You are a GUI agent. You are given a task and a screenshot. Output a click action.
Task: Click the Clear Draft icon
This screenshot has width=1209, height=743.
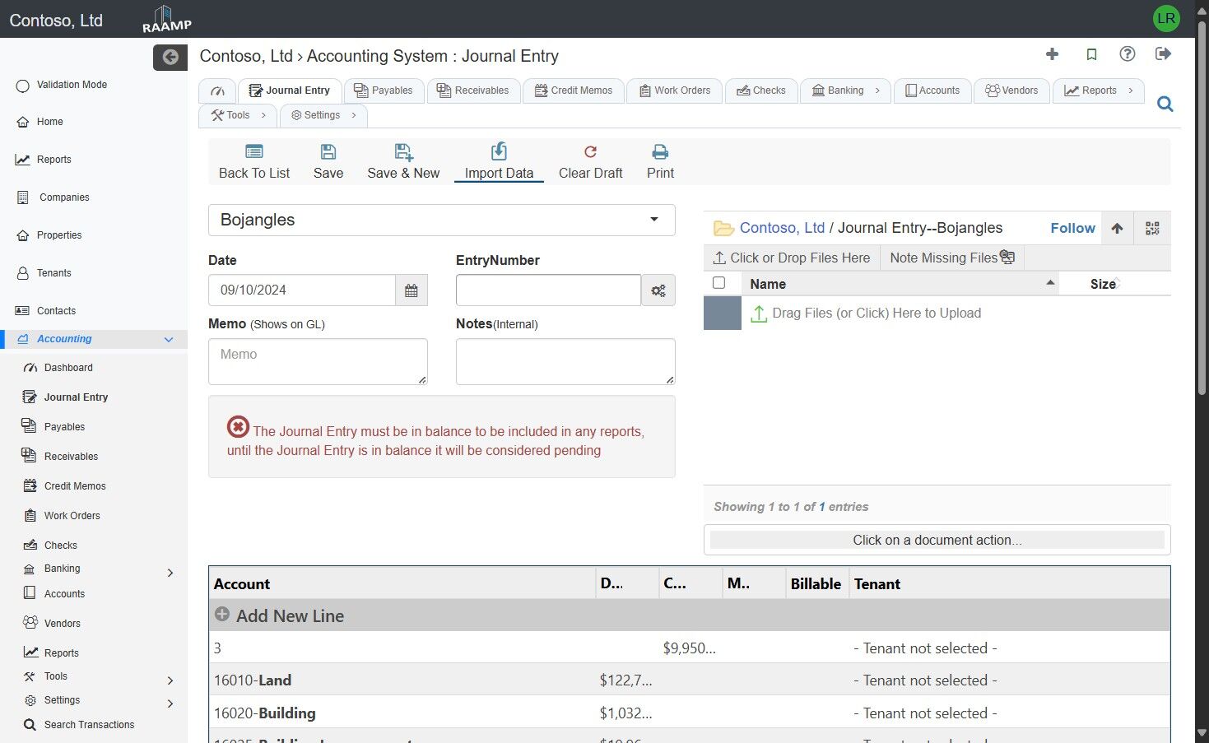pyautogui.click(x=590, y=152)
